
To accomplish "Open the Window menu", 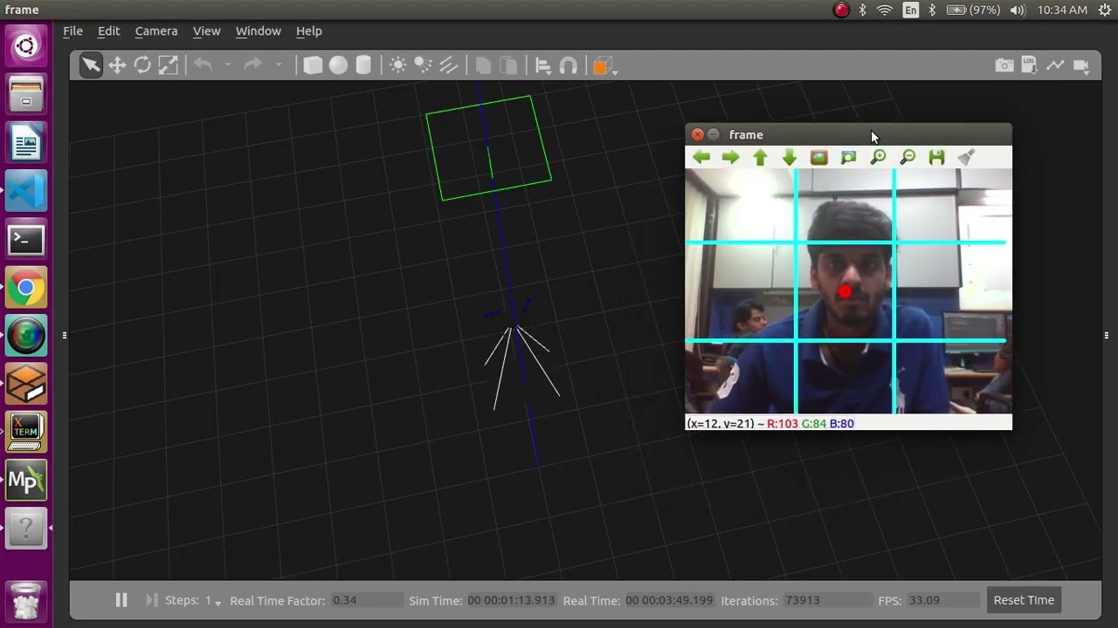I will 259,31.
